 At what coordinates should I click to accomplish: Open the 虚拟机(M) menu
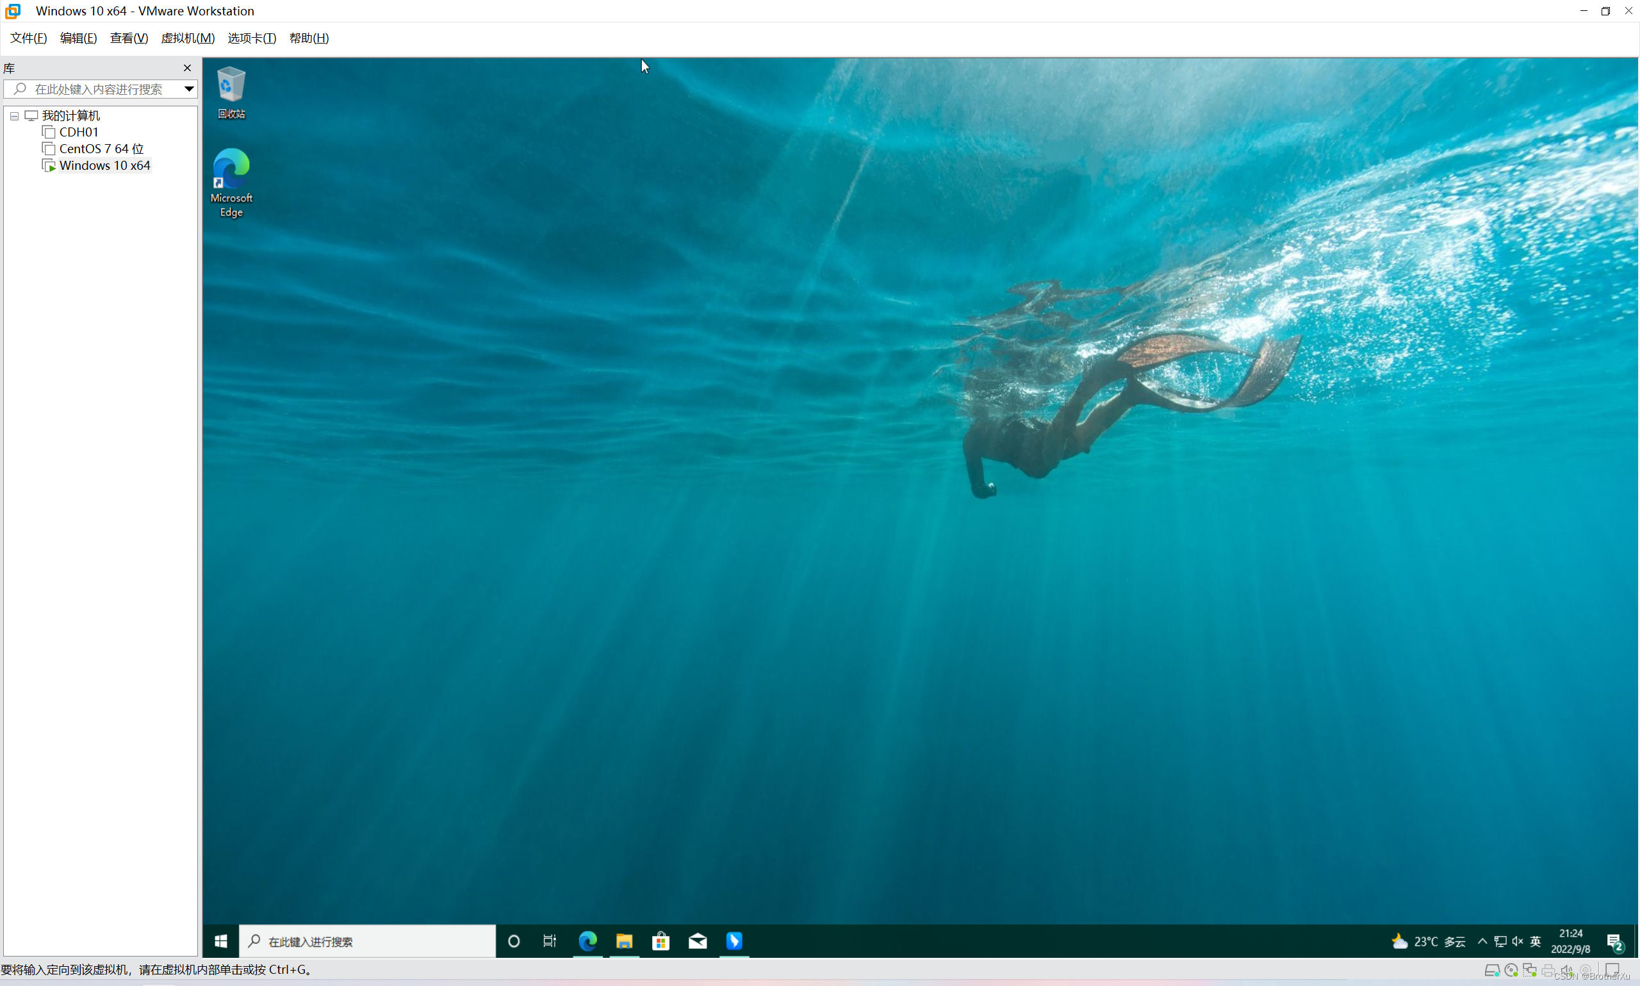[188, 38]
